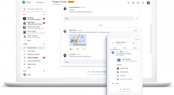Open search with the magnifier icon in the top bar
This screenshot has height=95, width=174.
point(128,3)
